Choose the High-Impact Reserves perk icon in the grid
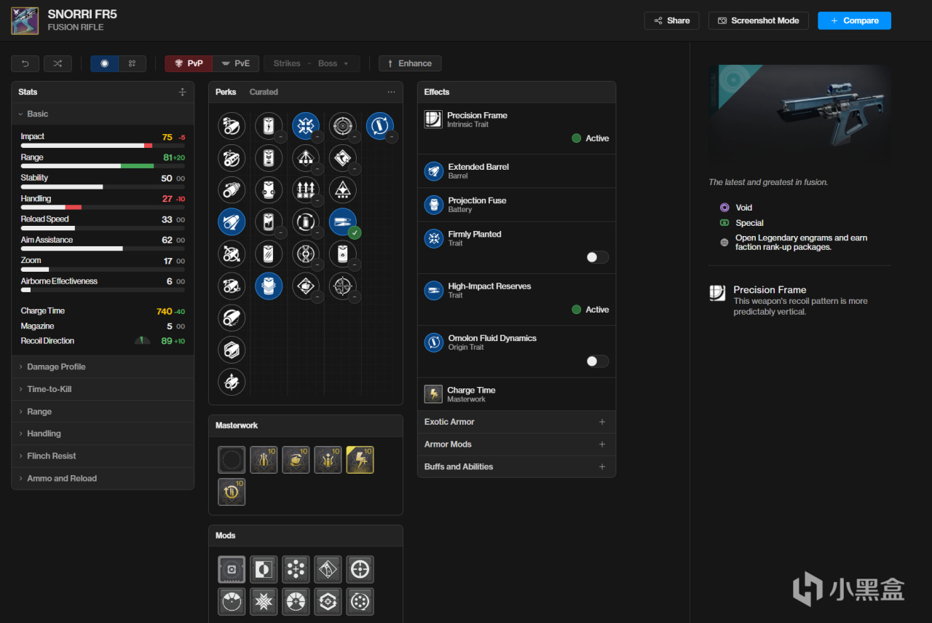This screenshot has height=623, width=932. pos(342,222)
